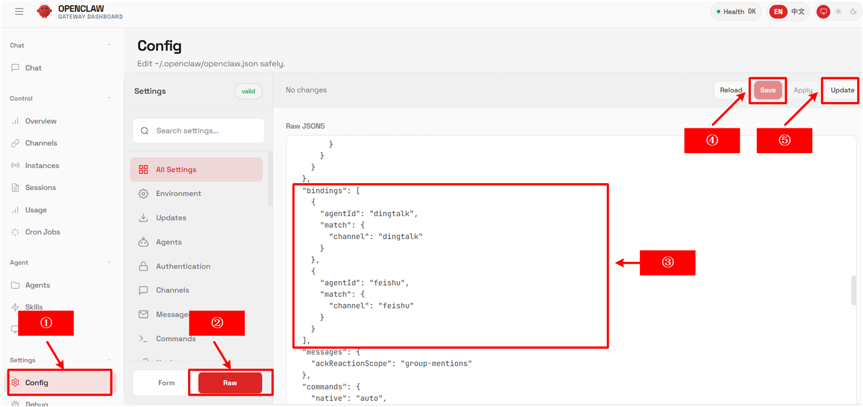Click the OpenClaw red logo
This screenshot has height=407, width=863.
tap(44, 12)
